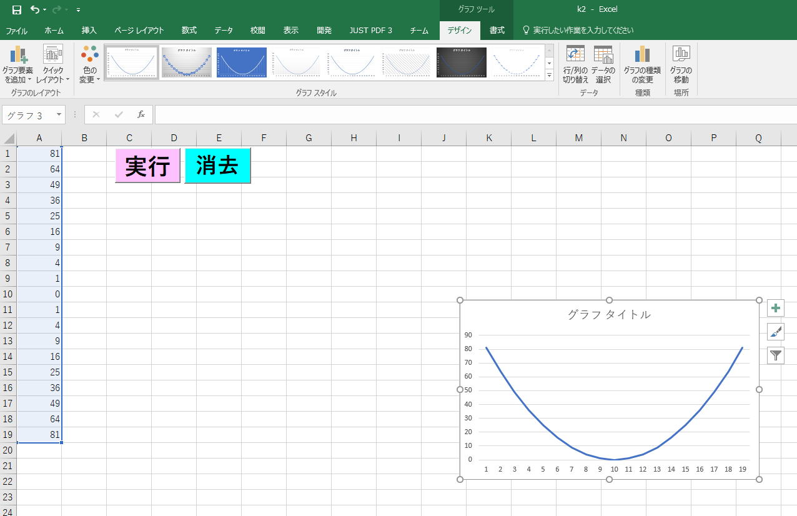The width and height of the screenshot is (797, 516).
Task: Open the ファイル tab
Action: (17, 30)
